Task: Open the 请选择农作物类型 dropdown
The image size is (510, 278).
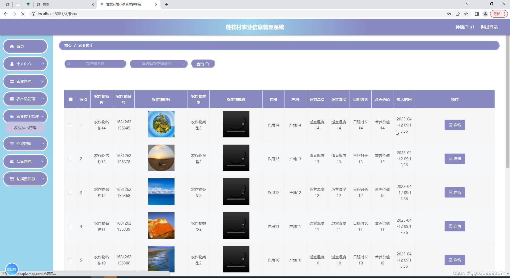Action: coord(159,64)
